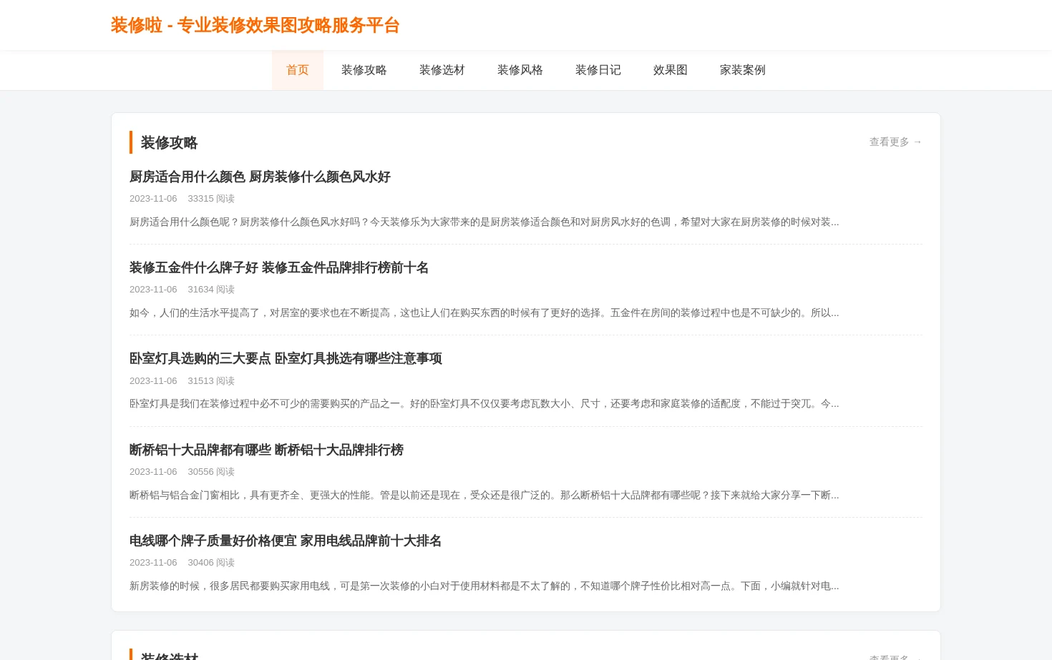Switch to the 效果图 navigation tab
1052x660 pixels.
[671, 70]
